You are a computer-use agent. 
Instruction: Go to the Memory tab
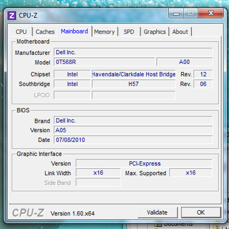tap(105, 31)
